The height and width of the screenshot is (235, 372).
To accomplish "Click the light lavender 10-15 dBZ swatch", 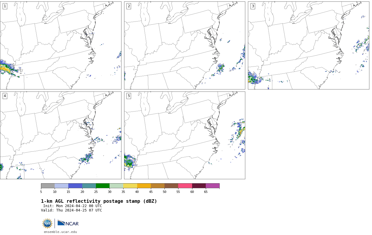I will pos(61,186).
